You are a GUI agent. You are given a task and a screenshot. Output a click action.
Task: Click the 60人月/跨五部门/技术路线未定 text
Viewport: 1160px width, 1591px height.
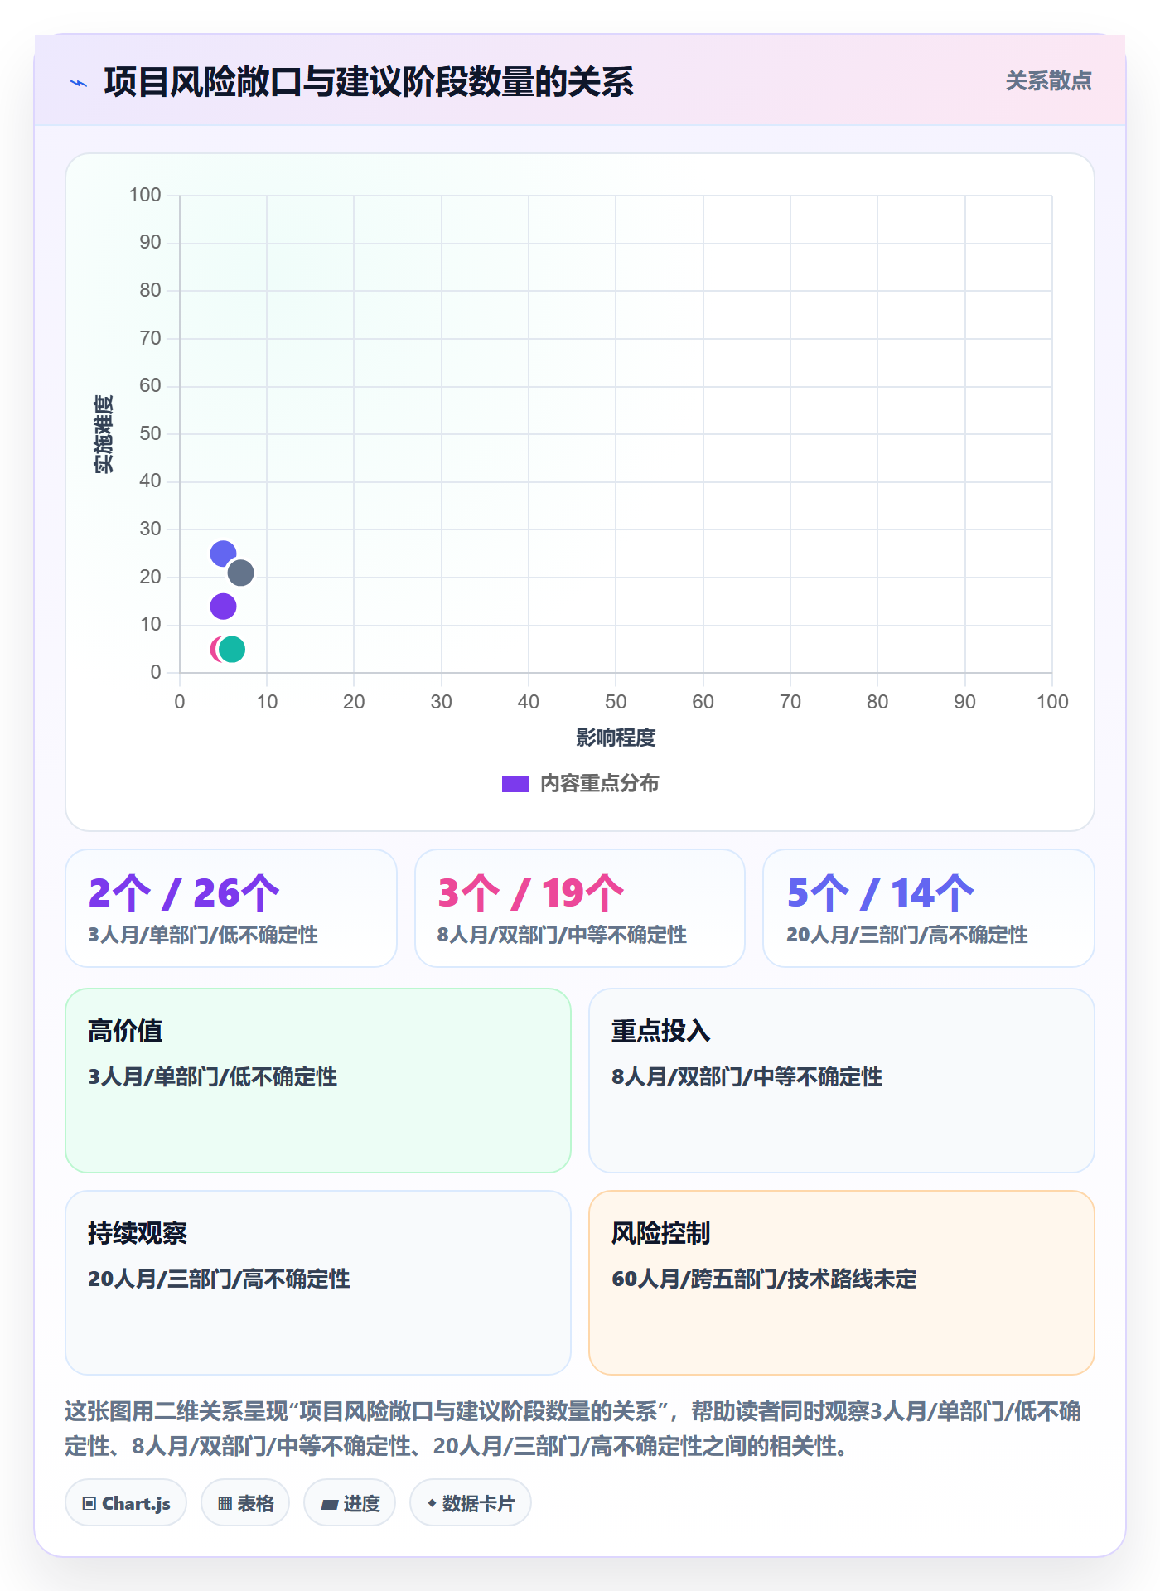tap(764, 1279)
